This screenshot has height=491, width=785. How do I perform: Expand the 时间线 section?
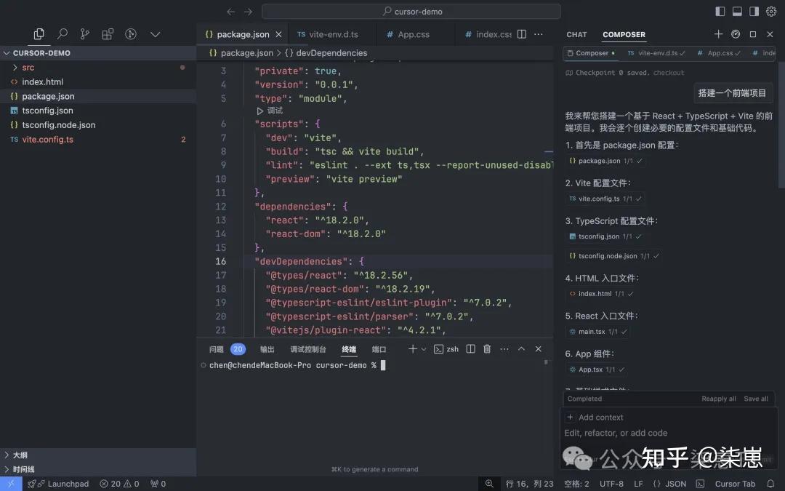[x=22, y=469]
